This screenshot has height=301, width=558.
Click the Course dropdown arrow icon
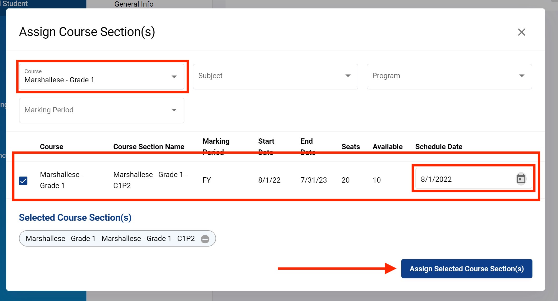[x=174, y=77]
